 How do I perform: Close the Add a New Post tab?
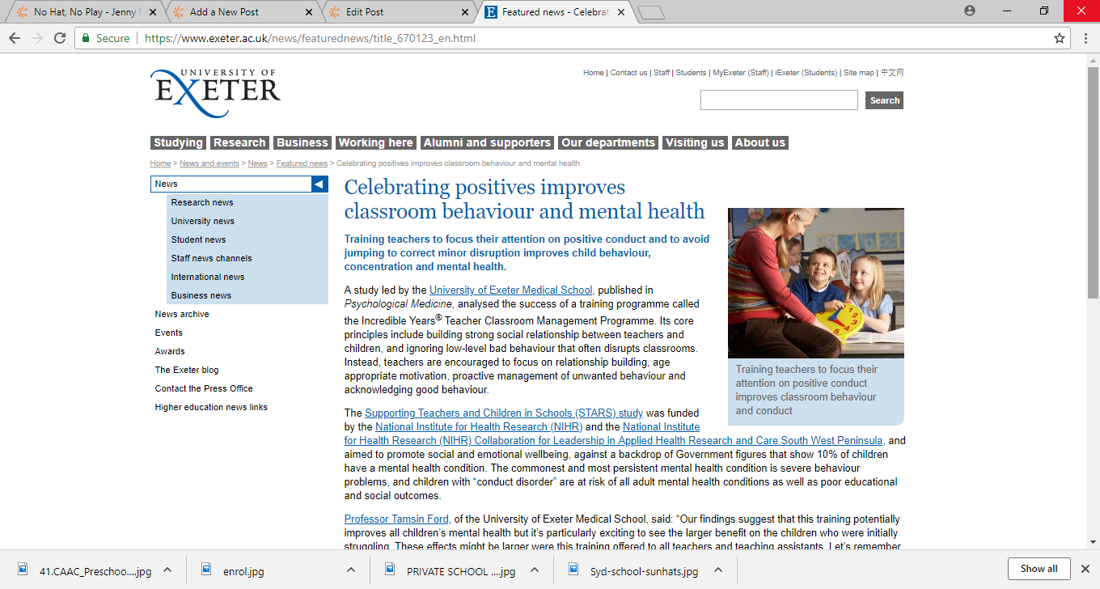pos(310,12)
